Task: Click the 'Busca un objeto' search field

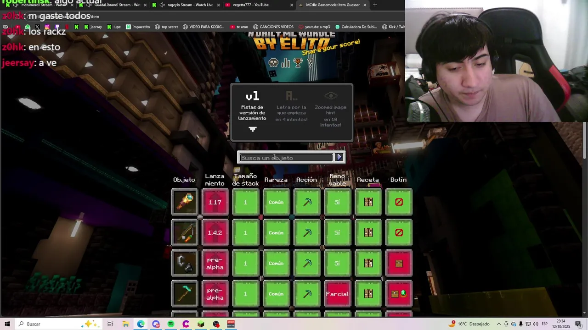Action: click(286, 158)
